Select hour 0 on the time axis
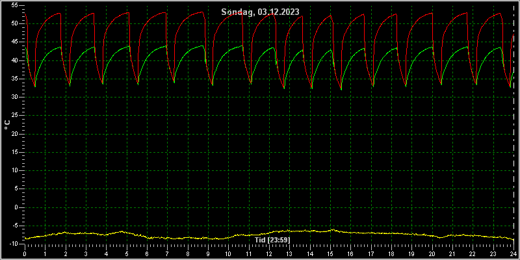This screenshot has width=520, height=260. (25, 253)
